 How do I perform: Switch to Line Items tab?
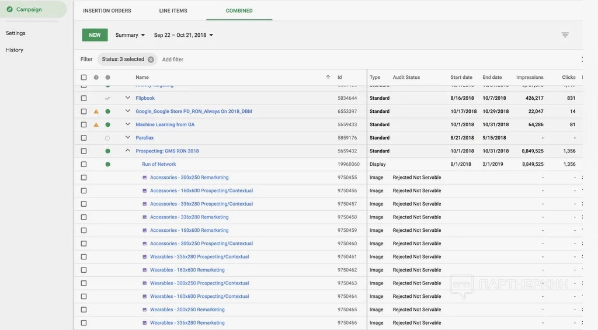[x=173, y=11]
